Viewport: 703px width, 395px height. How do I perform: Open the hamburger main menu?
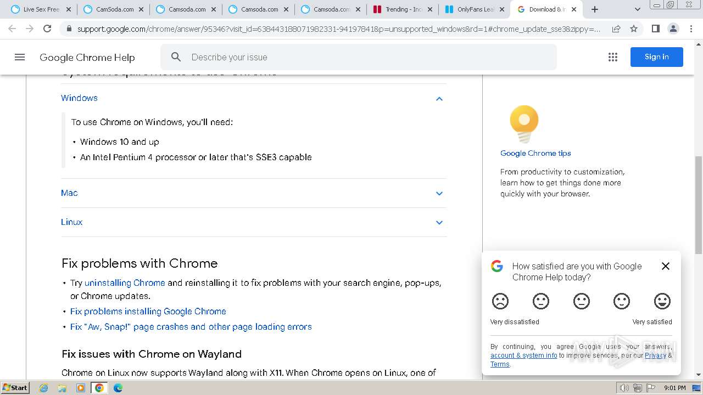(20, 57)
